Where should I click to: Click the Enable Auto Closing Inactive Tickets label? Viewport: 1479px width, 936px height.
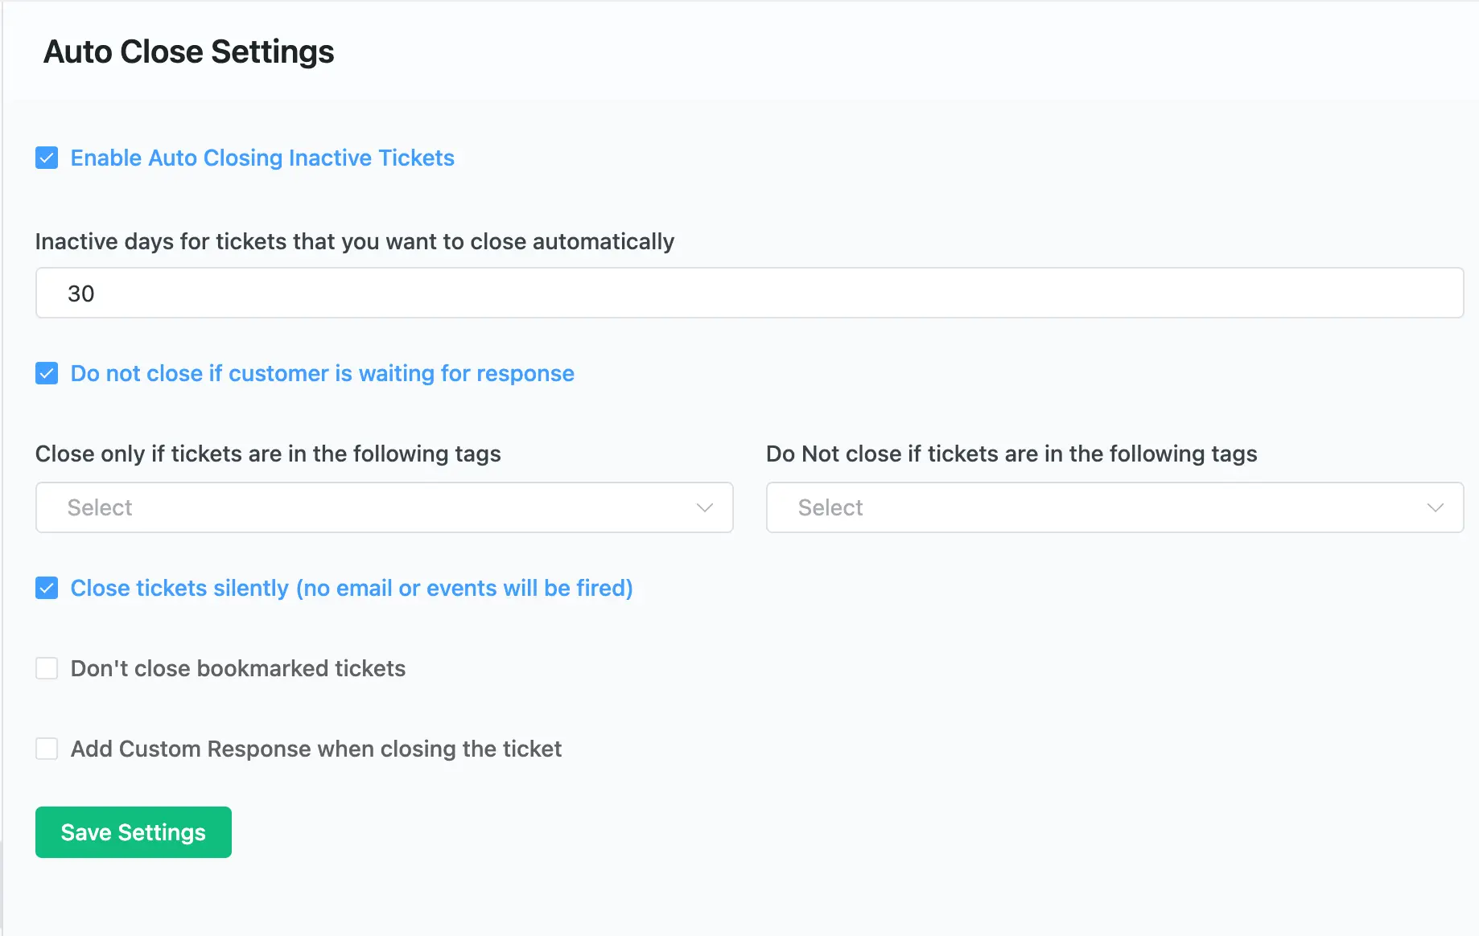pos(262,158)
